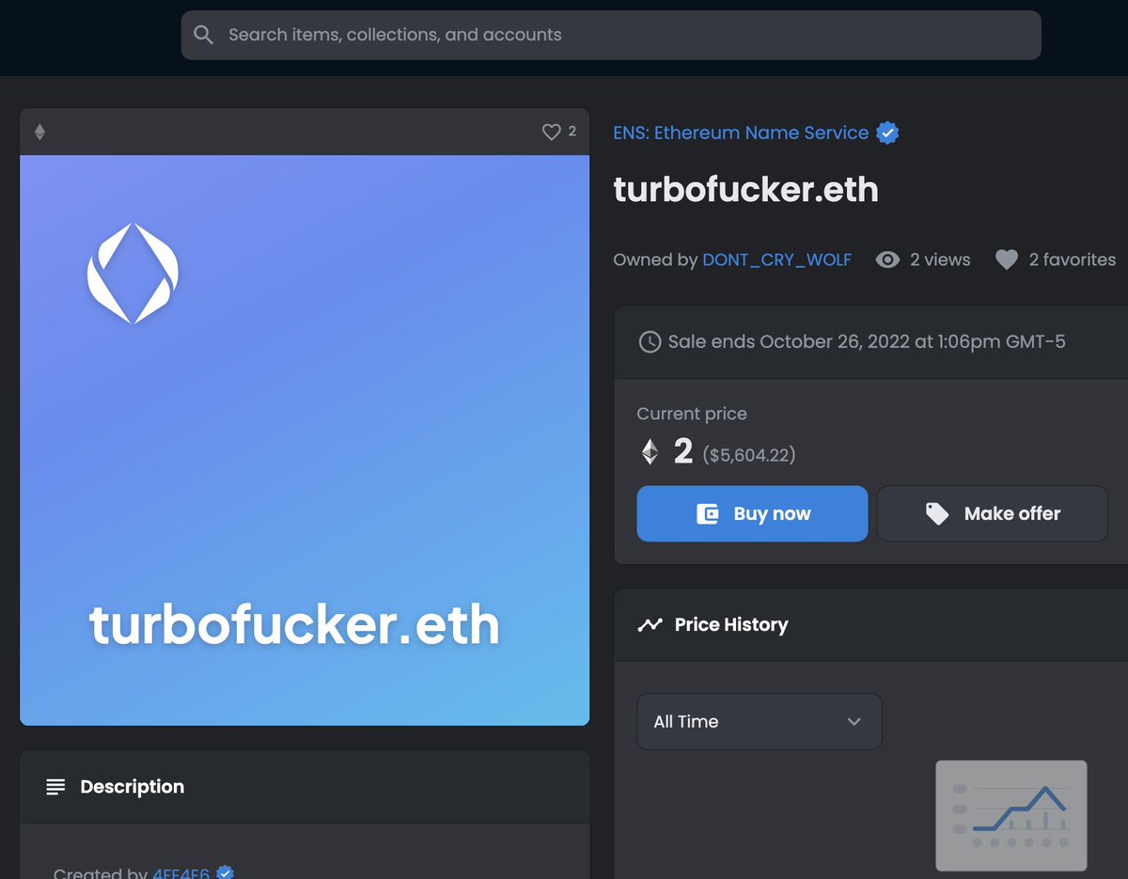The width and height of the screenshot is (1128, 879).
Task: Click the $5,604.22 dollar price text
Action: pyautogui.click(x=749, y=455)
